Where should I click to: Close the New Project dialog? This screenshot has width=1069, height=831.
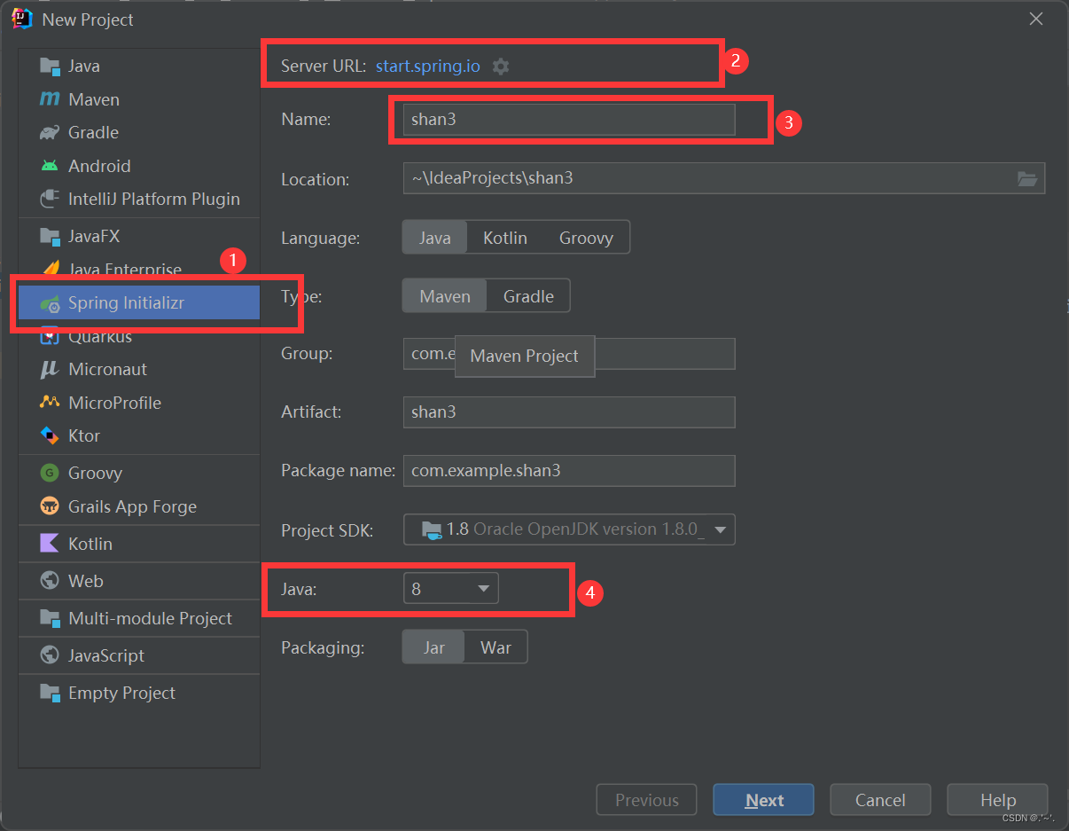(x=1035, y=19)
